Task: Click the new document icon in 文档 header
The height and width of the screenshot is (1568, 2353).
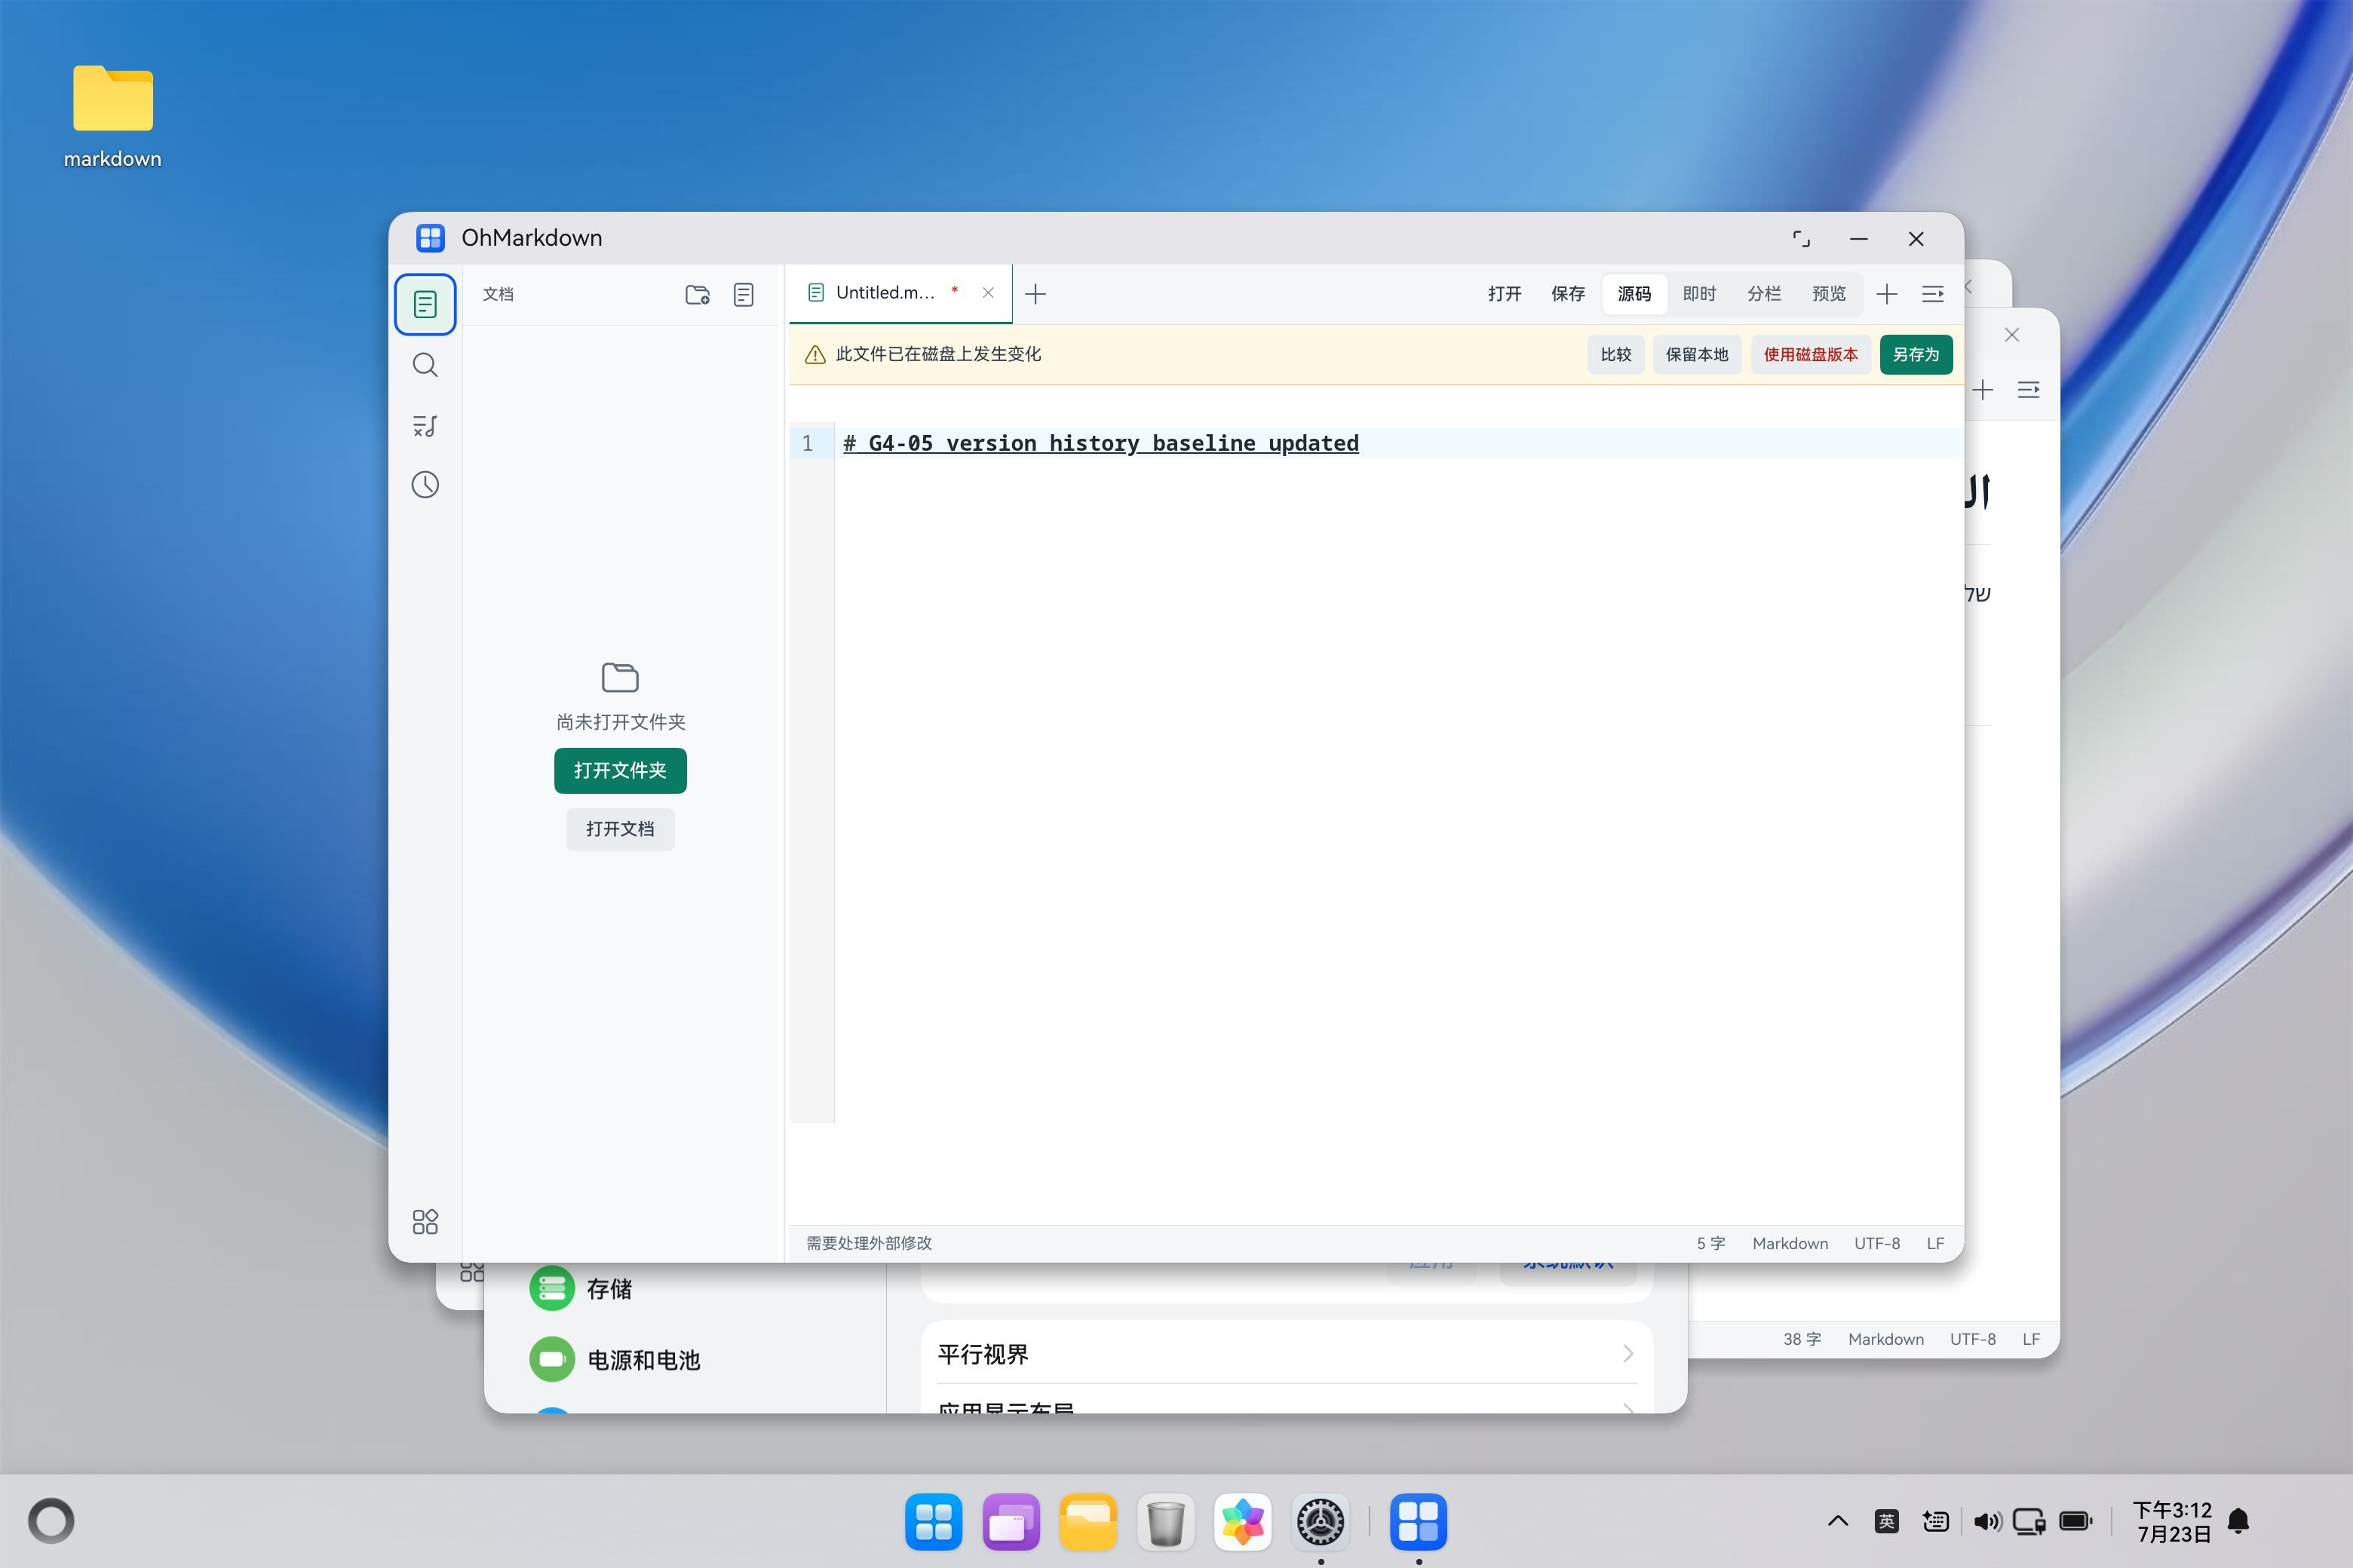Action: 744,294
